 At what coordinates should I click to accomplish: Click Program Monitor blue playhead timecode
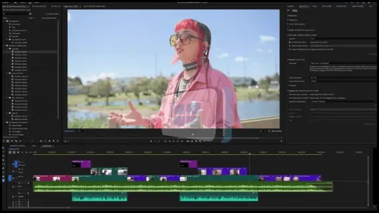70,131
